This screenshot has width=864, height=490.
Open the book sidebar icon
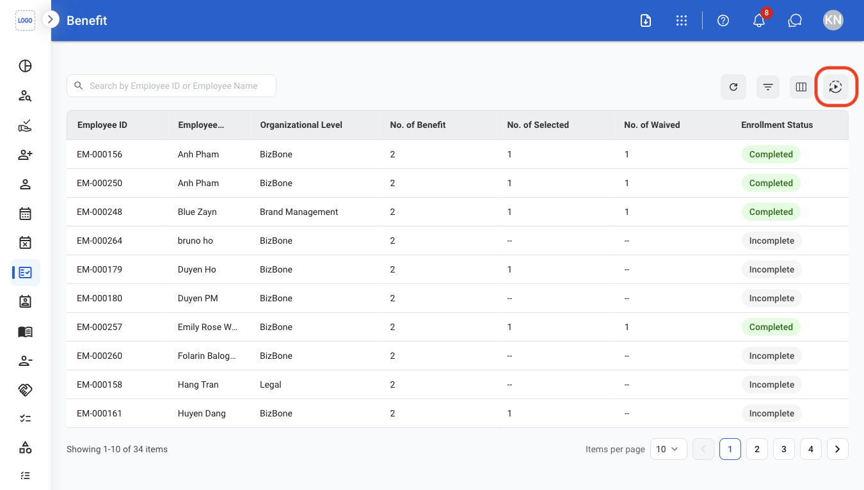(x=25, y=331)
